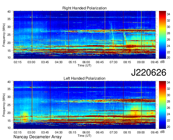Click the "Left Handed Polarization" plot title
The height and width of the screenshot is (140, 173).
84,78
